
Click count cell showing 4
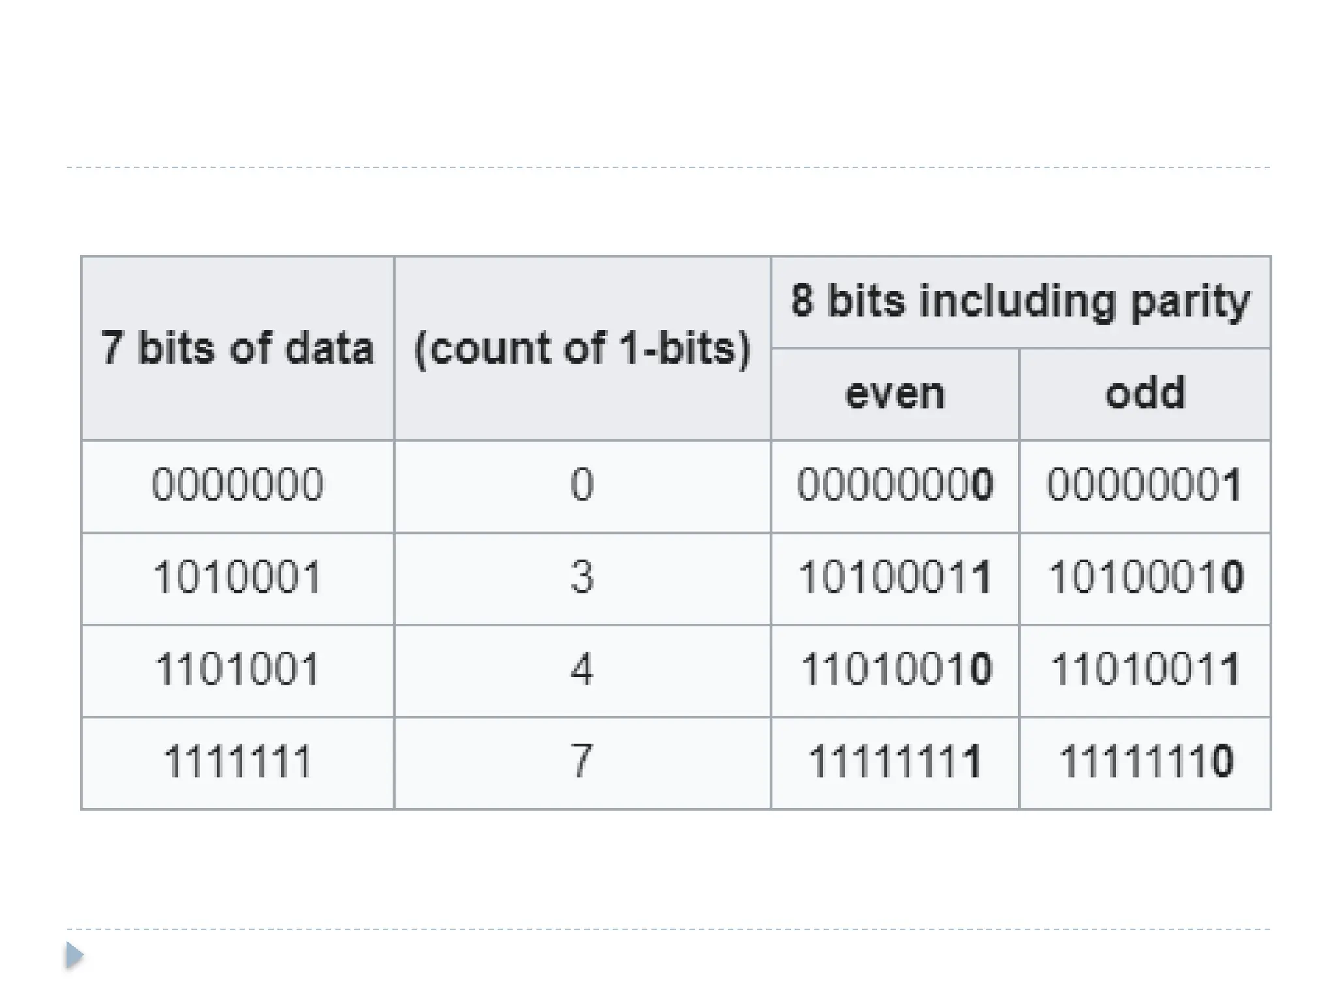[x=582, y=670]
